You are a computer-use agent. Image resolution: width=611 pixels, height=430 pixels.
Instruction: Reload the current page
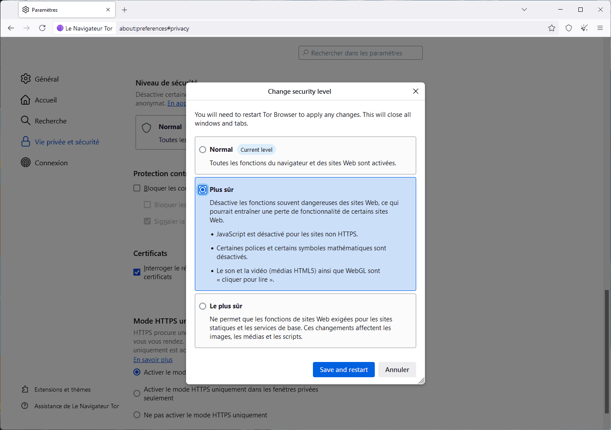point(42,28)
